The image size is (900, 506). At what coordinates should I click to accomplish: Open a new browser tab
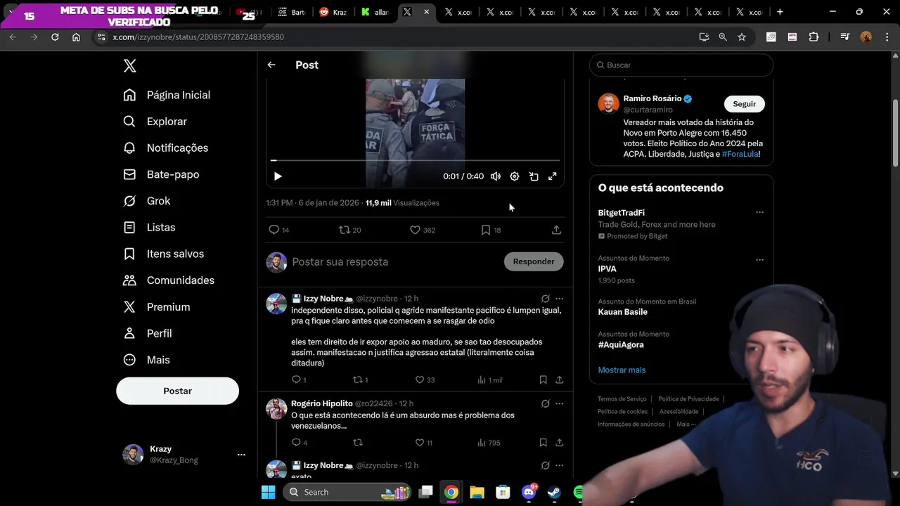click(780, 12)
